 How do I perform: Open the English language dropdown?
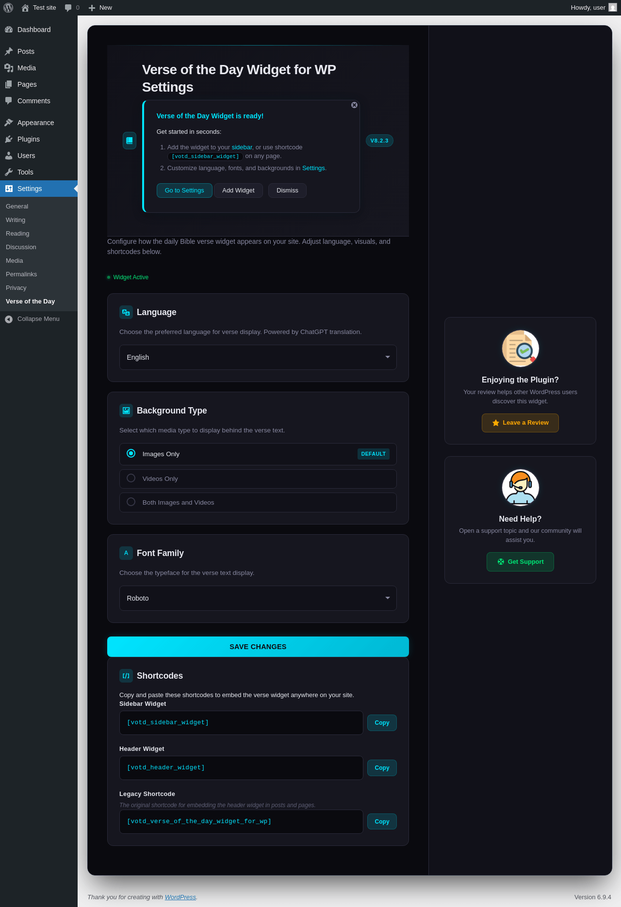tap(258, 357)
